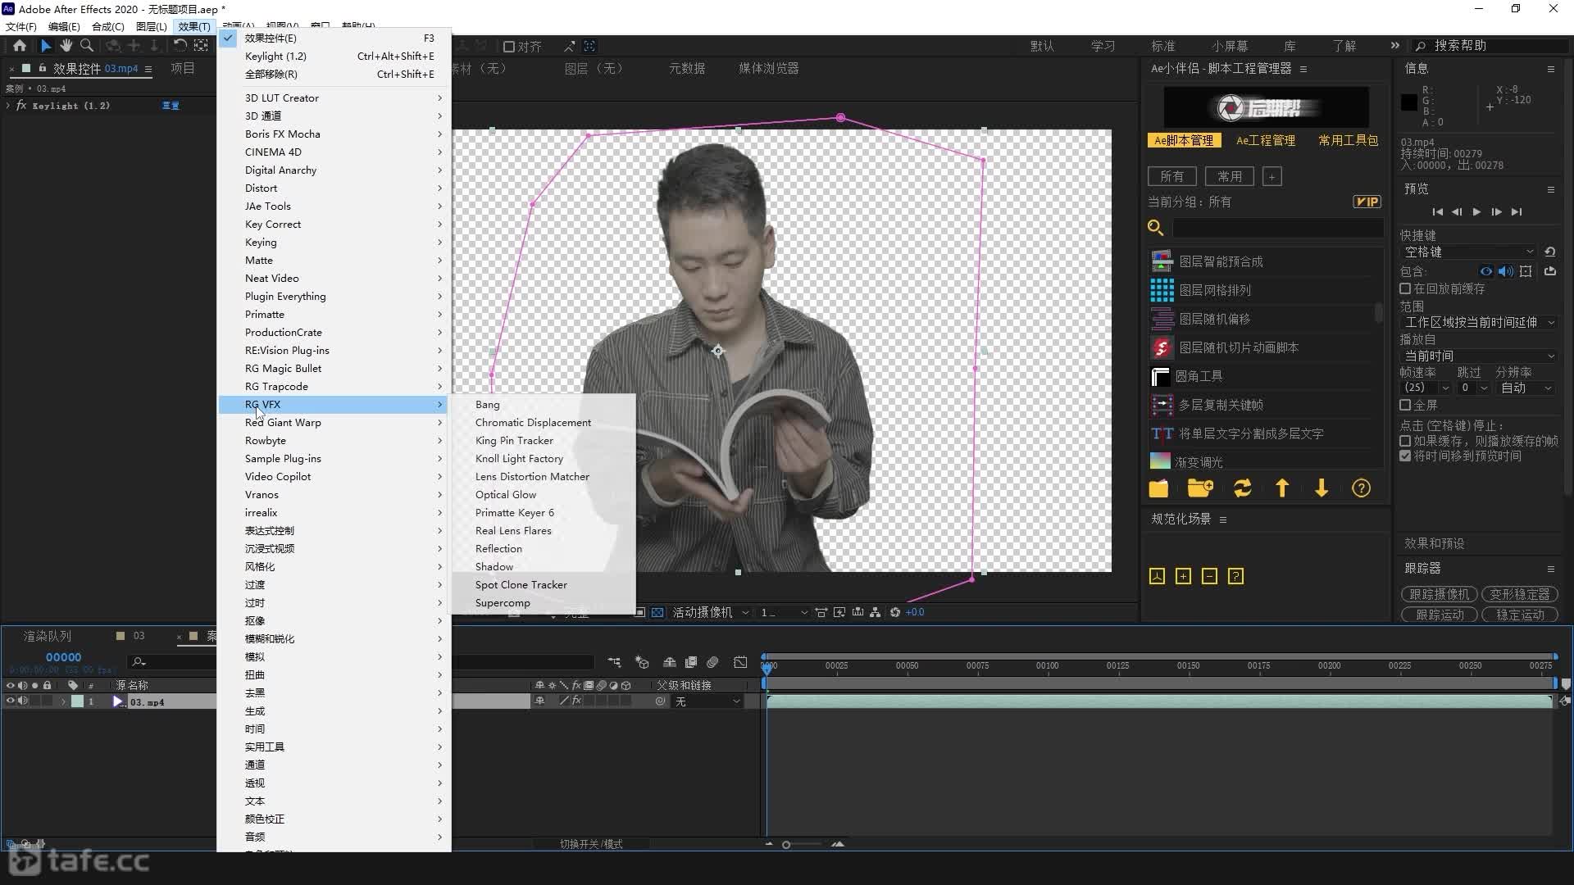Enable 在回放前缓存 checkbox
Image resolution: width=1574 pixels, height=885 pixels.
(1405, 288)
